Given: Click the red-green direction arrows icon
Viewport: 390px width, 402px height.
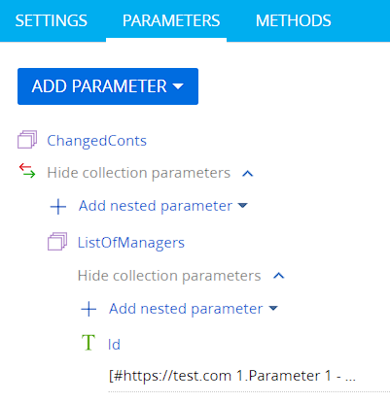Looking at the screenshot, I should pyautogui.click(x=27, y=171).
